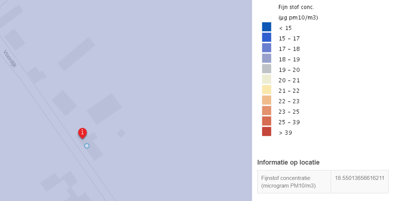Click the red info marker pin

tap(82, 133)
